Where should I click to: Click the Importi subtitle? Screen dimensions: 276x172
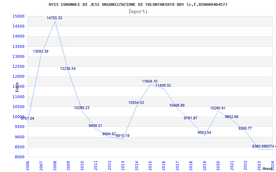138,12
